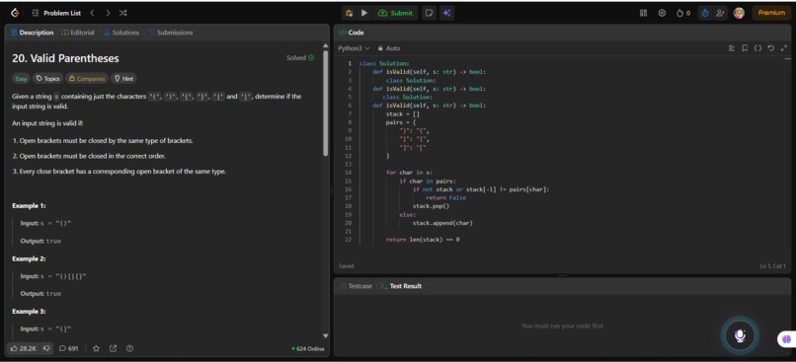
Task: Click the 'pairs = {' code line
Action: point(401,122)
